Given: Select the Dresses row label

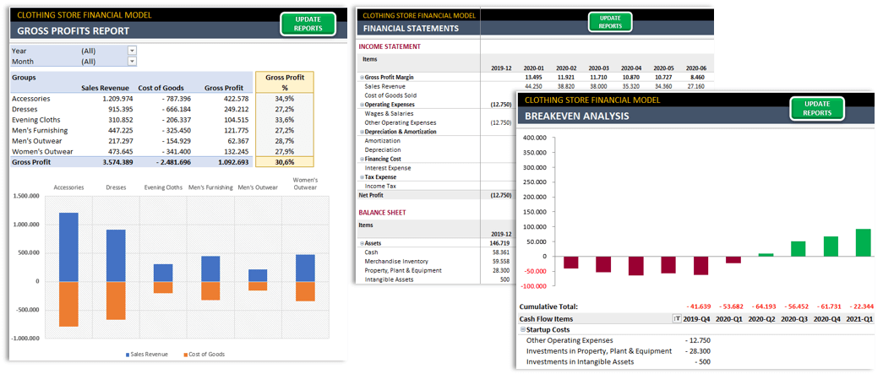Looking at the screenshot, I should (25, 109).
